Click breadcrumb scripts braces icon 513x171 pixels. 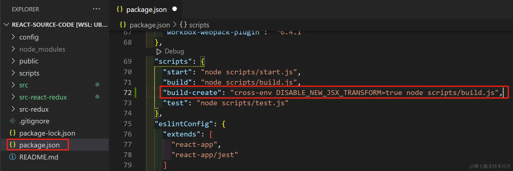pyautogui.click(x=183, y=25)
